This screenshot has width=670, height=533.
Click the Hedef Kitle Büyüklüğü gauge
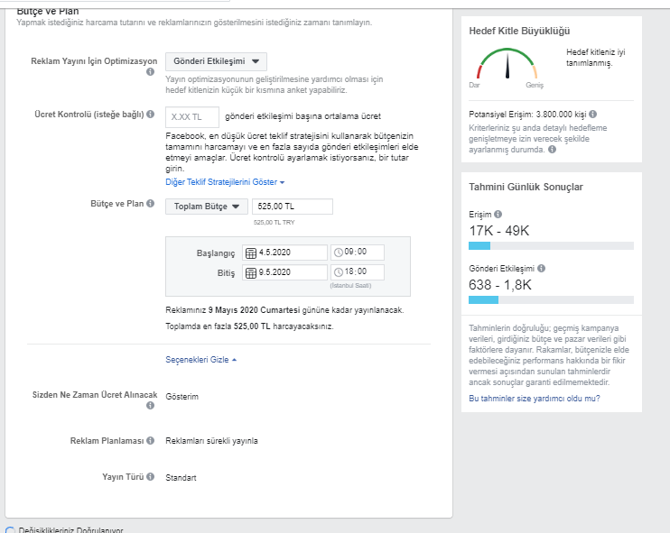(507, 64)
